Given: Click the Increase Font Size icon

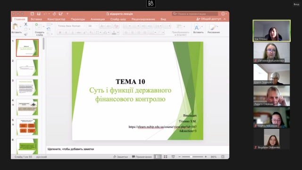Looking at the screenshot, I should coord(102,26).
